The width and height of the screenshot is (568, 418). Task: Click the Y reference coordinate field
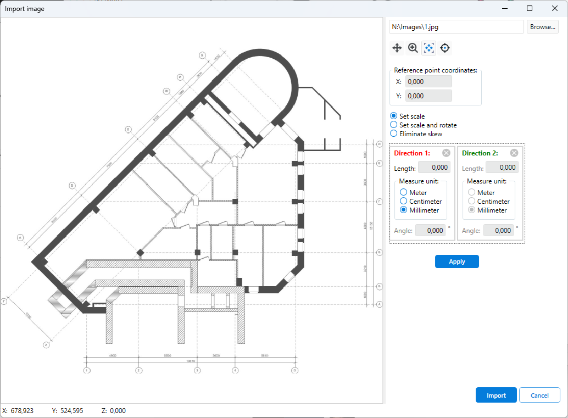(x=428, y=96)
